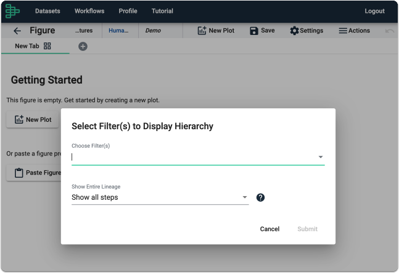Select the New Tab tab
Viewport: 399px width, 273px height.
pyautogui.click(x=35, y=46)
